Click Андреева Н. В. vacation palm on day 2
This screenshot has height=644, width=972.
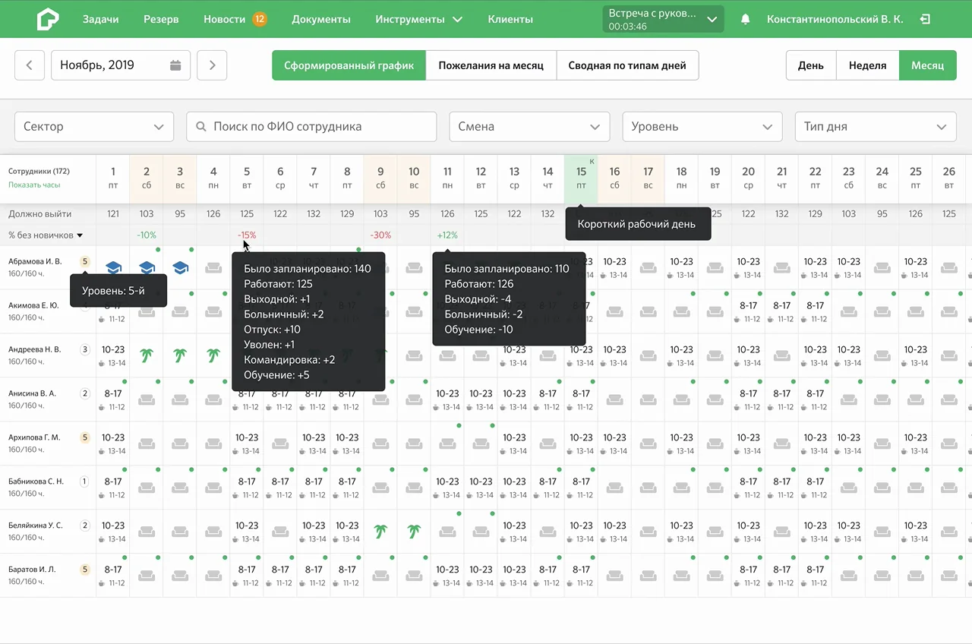[147, 355]
